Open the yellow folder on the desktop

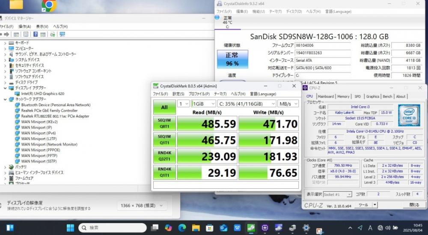coord(16,5)
